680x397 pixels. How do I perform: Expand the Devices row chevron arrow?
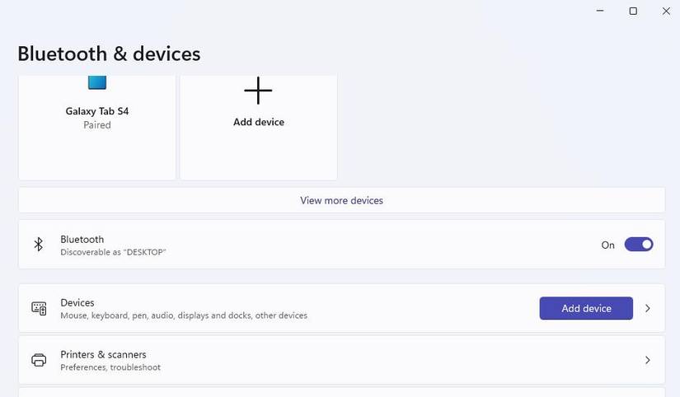point(648,308)
